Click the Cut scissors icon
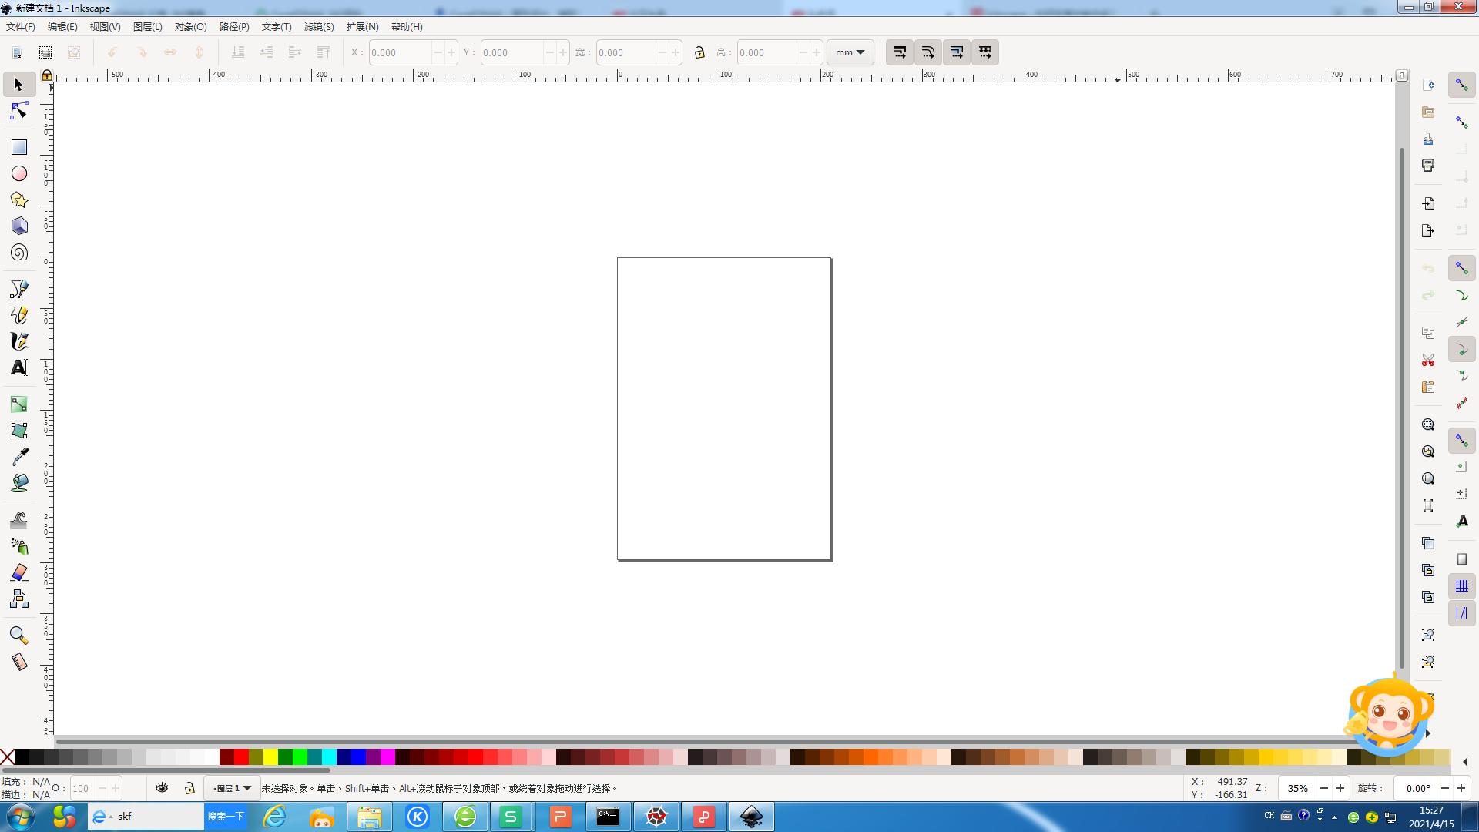 tap(1427, 360)
